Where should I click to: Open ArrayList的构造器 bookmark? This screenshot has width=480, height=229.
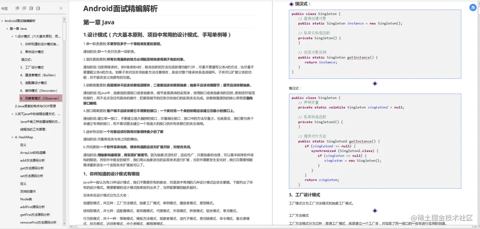pyautogui.click(x=33, y=152)
